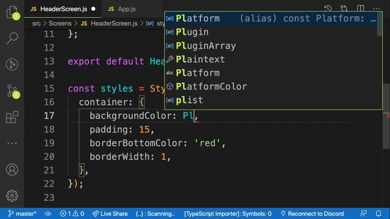Open the Extensions view
The image size is (390, 219).
click(12, 117)
